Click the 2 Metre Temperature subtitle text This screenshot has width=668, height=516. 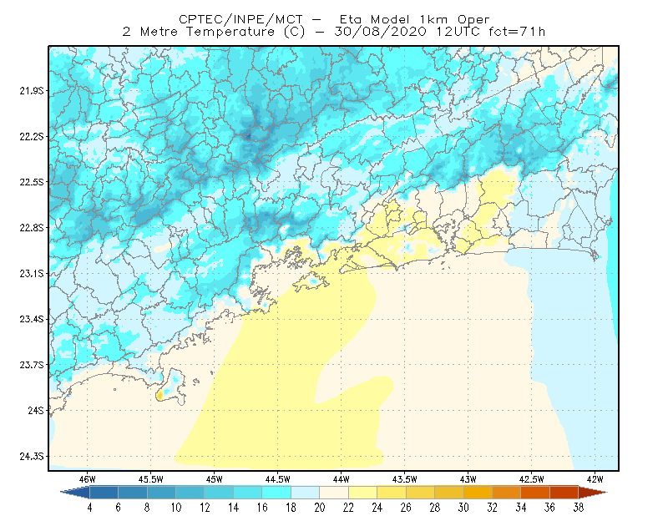pos(199,32)
